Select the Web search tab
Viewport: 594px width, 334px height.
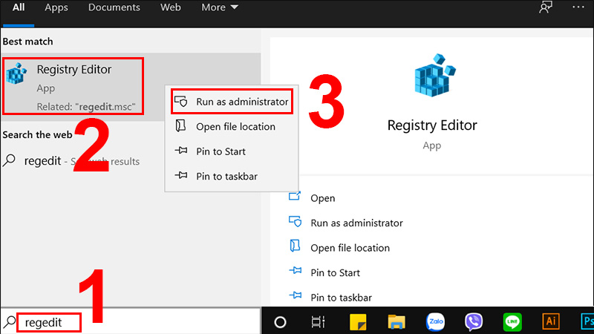pyautogui.click(x=171, y=7)
